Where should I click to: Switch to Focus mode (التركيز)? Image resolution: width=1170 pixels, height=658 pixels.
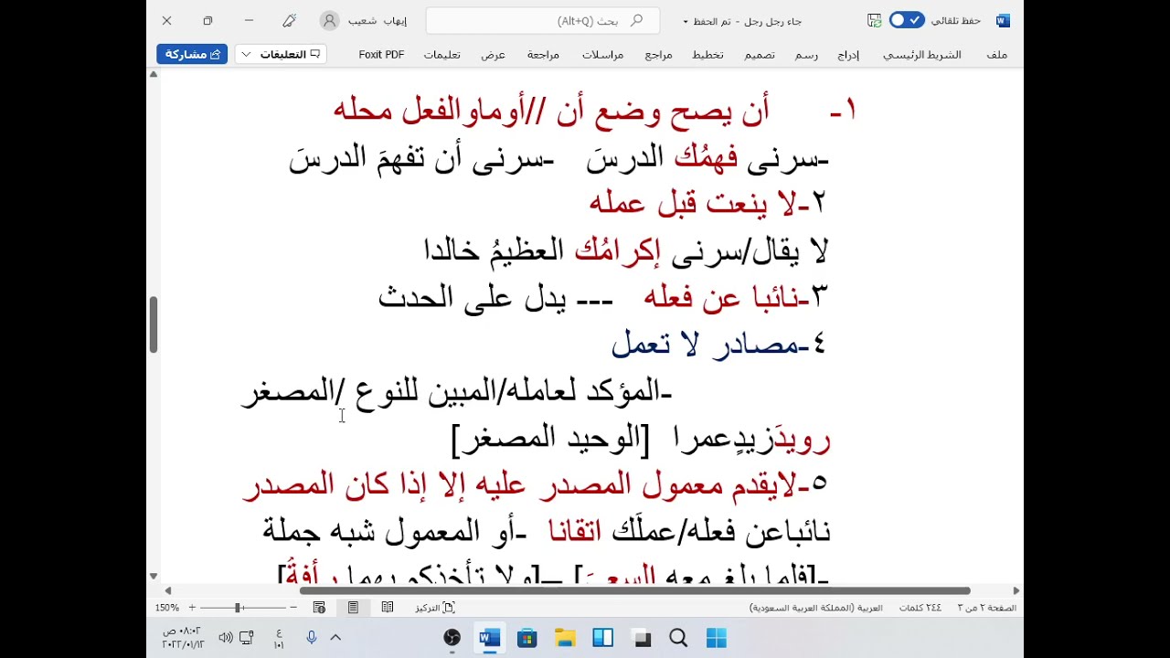[x=435, y=608]
